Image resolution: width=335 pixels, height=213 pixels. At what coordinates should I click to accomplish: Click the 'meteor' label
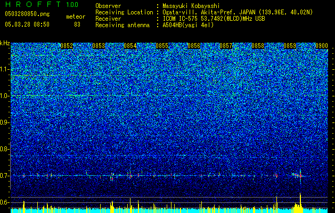[x=76, y=17]
